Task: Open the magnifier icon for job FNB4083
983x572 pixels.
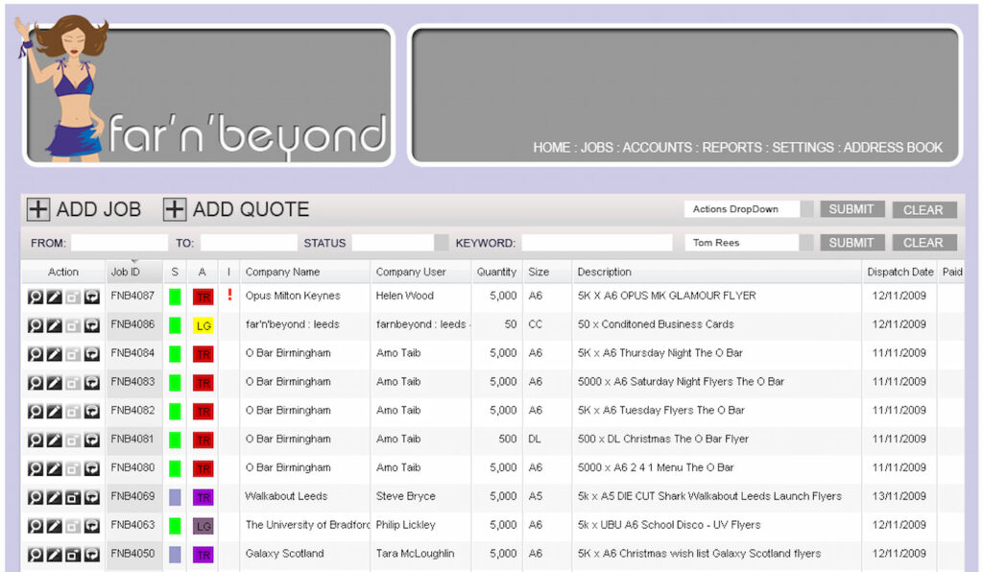Action: coord(36,383)
